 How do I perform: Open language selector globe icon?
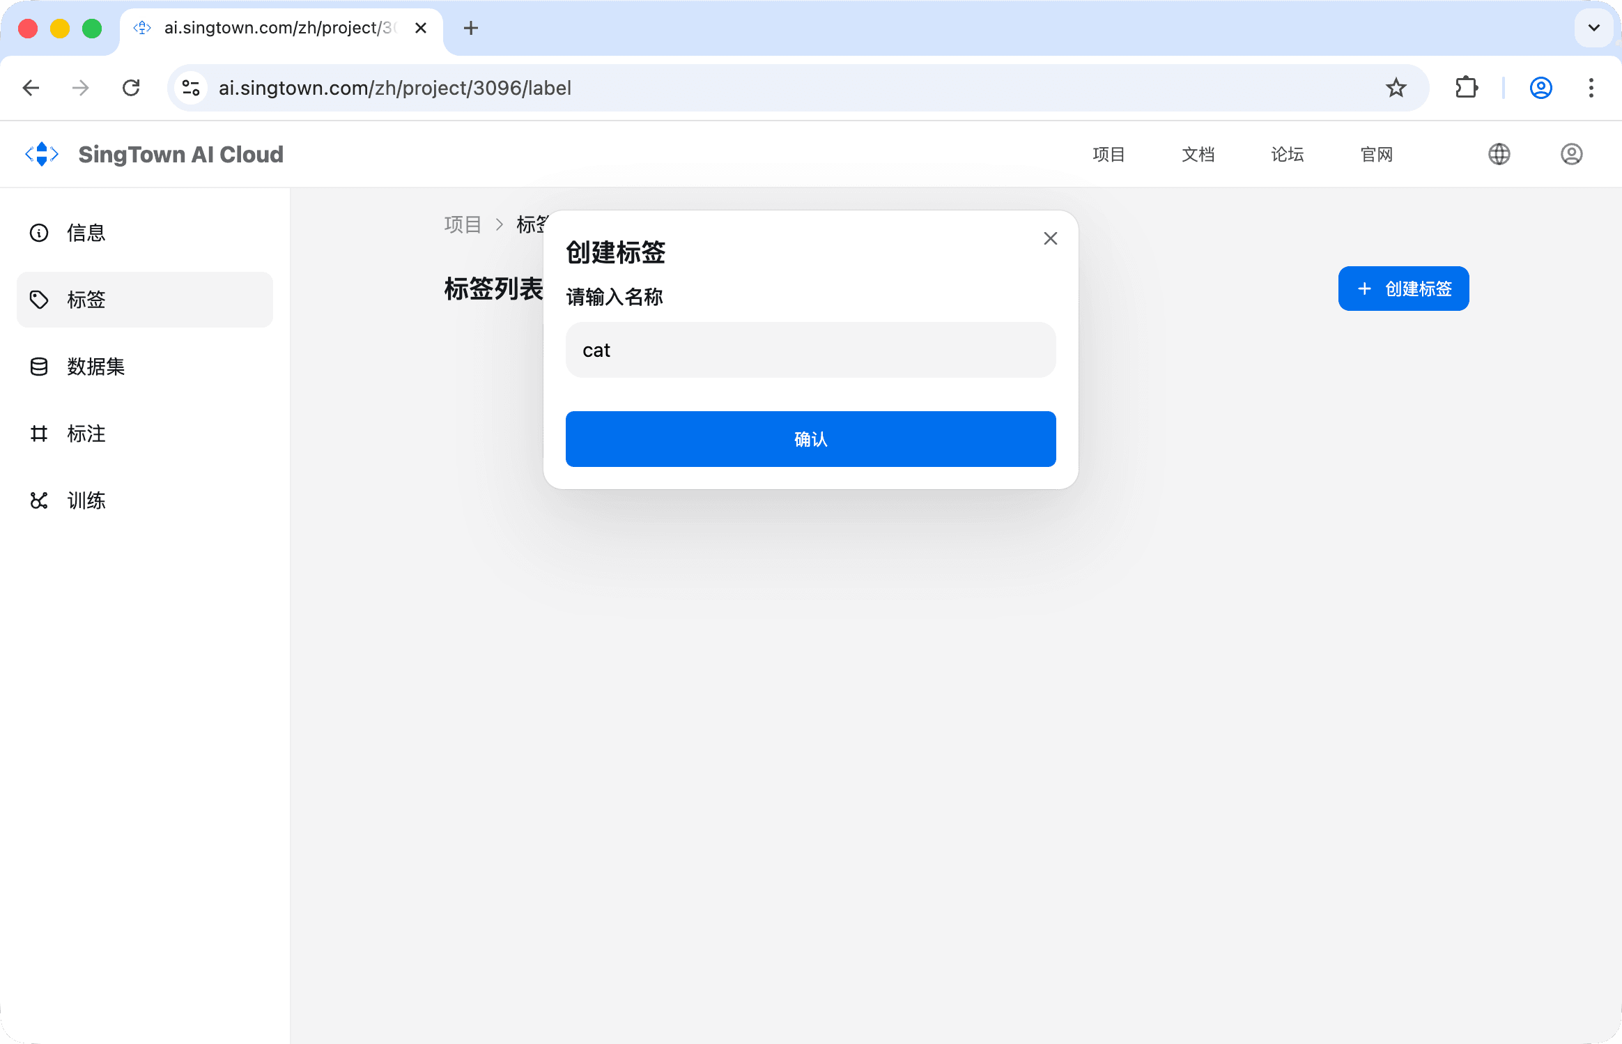click(x=1499, y=154)
